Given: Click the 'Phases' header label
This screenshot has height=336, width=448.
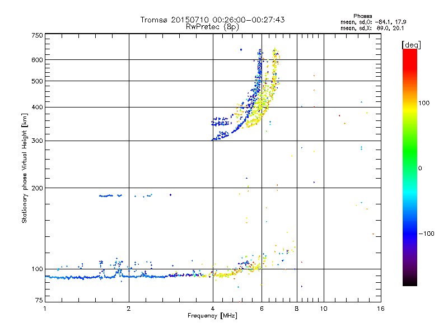Looking at the screenshot, I should point(362,16).
